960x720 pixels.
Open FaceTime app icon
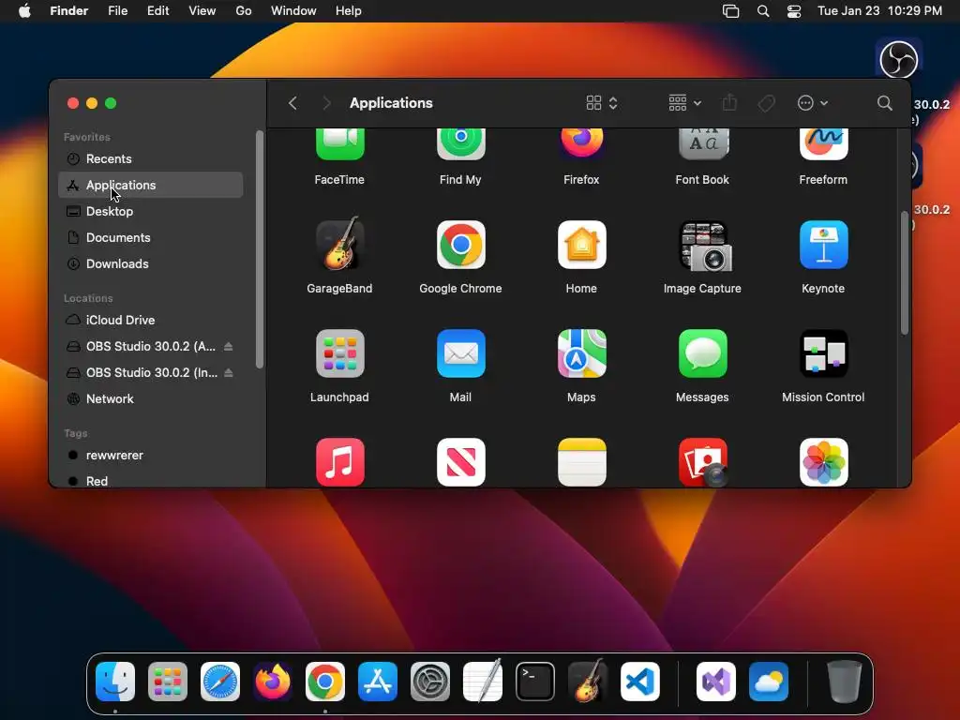[339, 144]
